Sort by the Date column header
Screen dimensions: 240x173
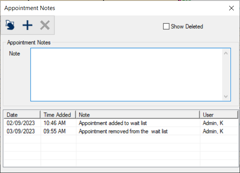pyautogui.click(x=22, y=115)
